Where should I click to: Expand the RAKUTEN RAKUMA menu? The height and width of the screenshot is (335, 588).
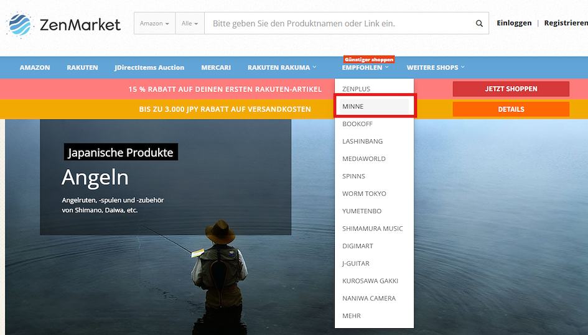click(x=282, y=68)
